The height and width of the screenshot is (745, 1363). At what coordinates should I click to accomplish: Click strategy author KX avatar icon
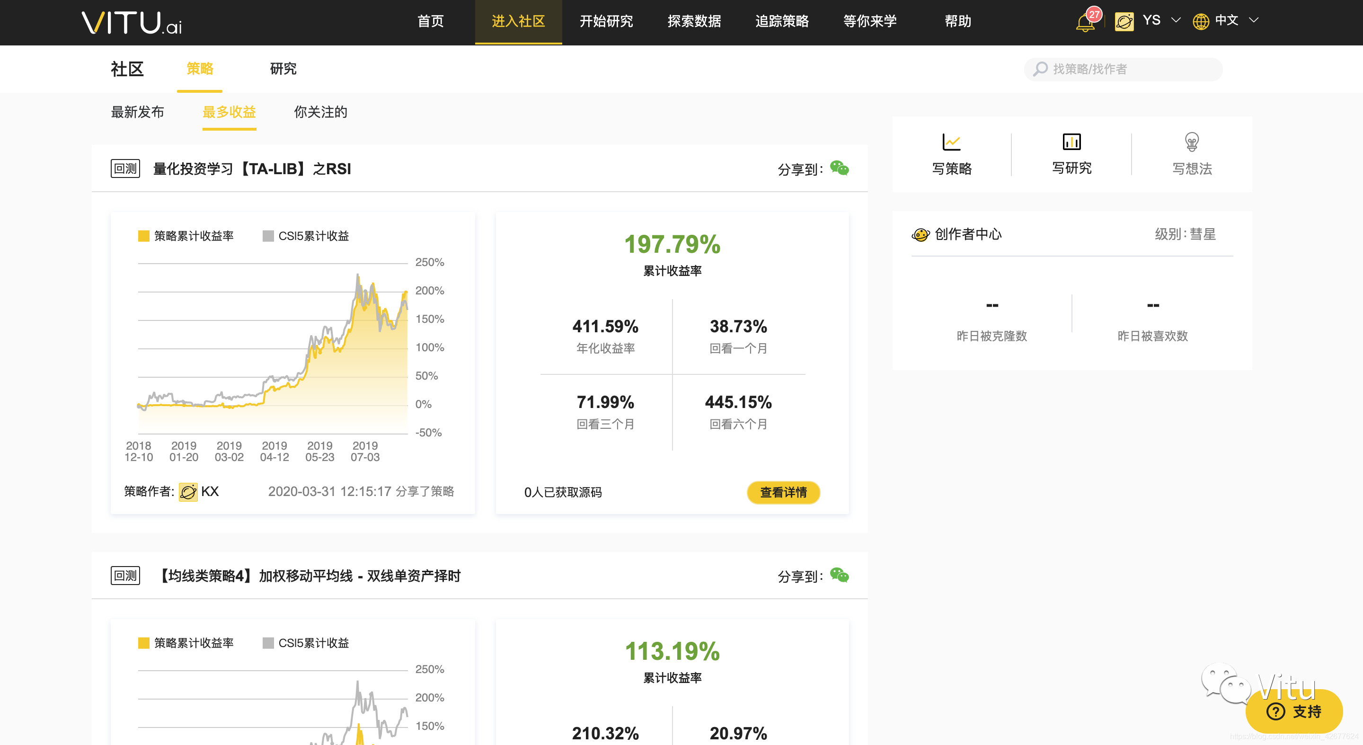click(188, 492)
